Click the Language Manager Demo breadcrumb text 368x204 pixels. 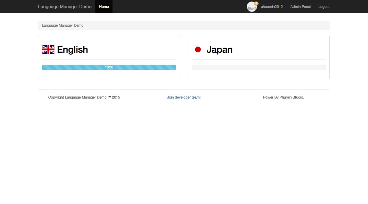coord(63,25)
